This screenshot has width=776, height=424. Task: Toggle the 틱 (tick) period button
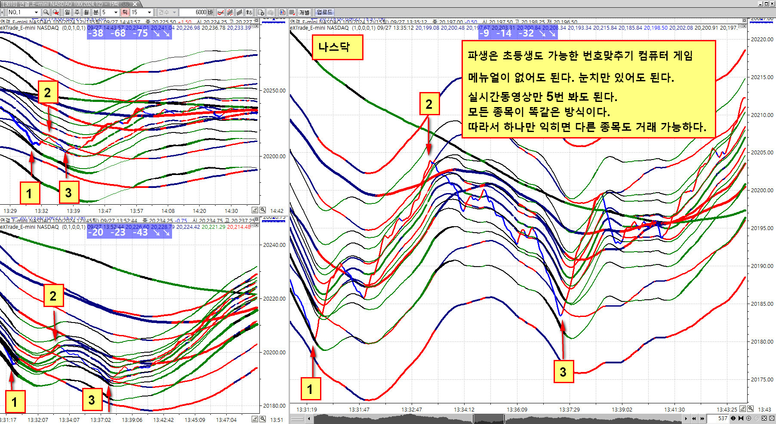[x=125, y=12]
